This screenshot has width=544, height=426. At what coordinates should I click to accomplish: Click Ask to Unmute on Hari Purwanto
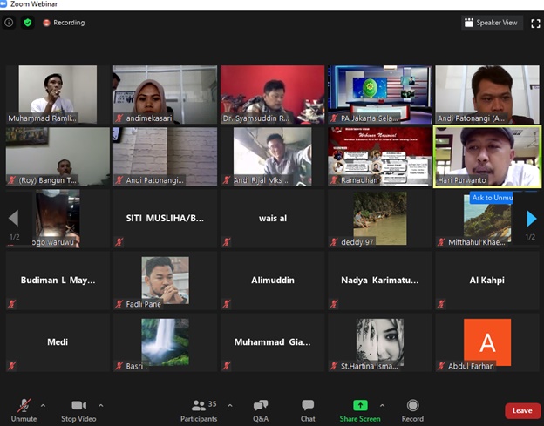point(492,198)
